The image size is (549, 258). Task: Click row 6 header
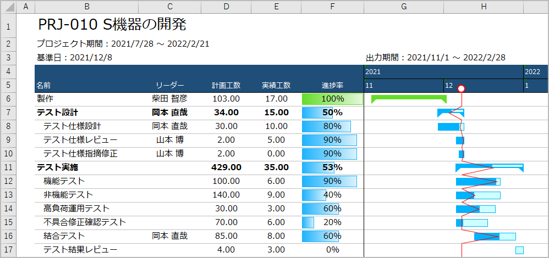pos(8,99)
